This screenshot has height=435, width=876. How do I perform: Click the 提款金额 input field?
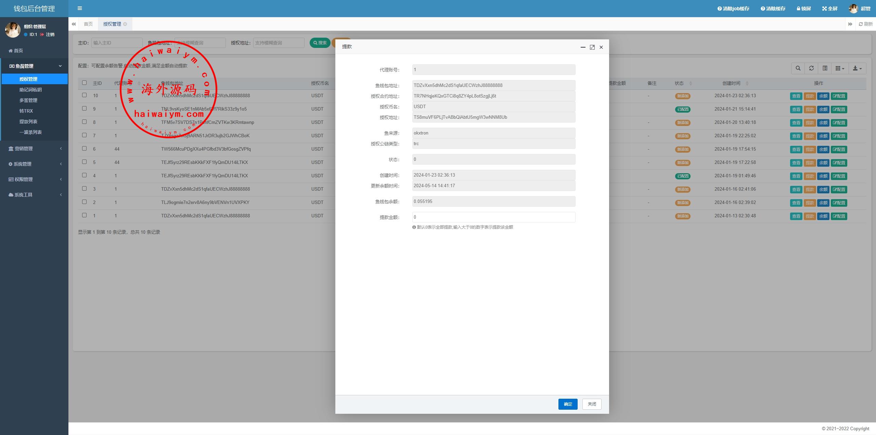click(x=493, y=217)
